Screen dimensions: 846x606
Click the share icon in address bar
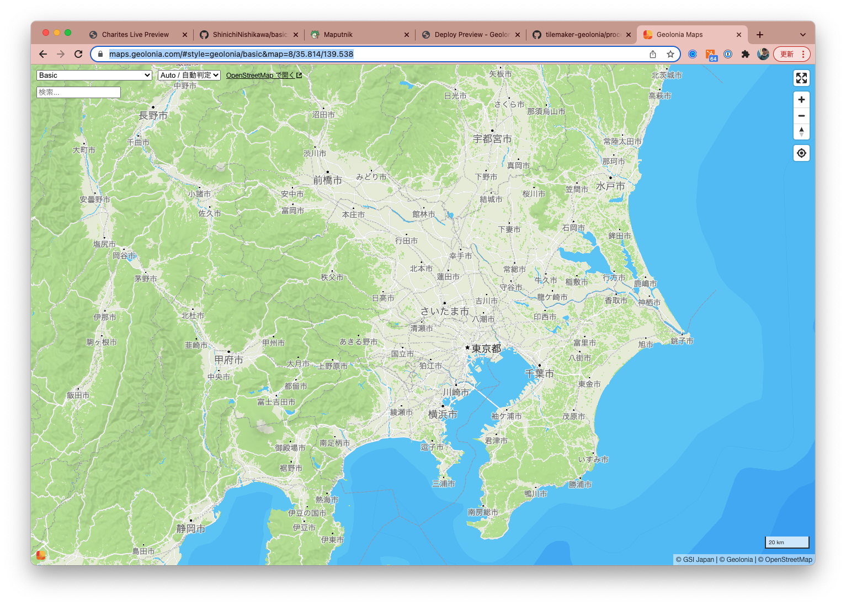click(x=653, y=54)
